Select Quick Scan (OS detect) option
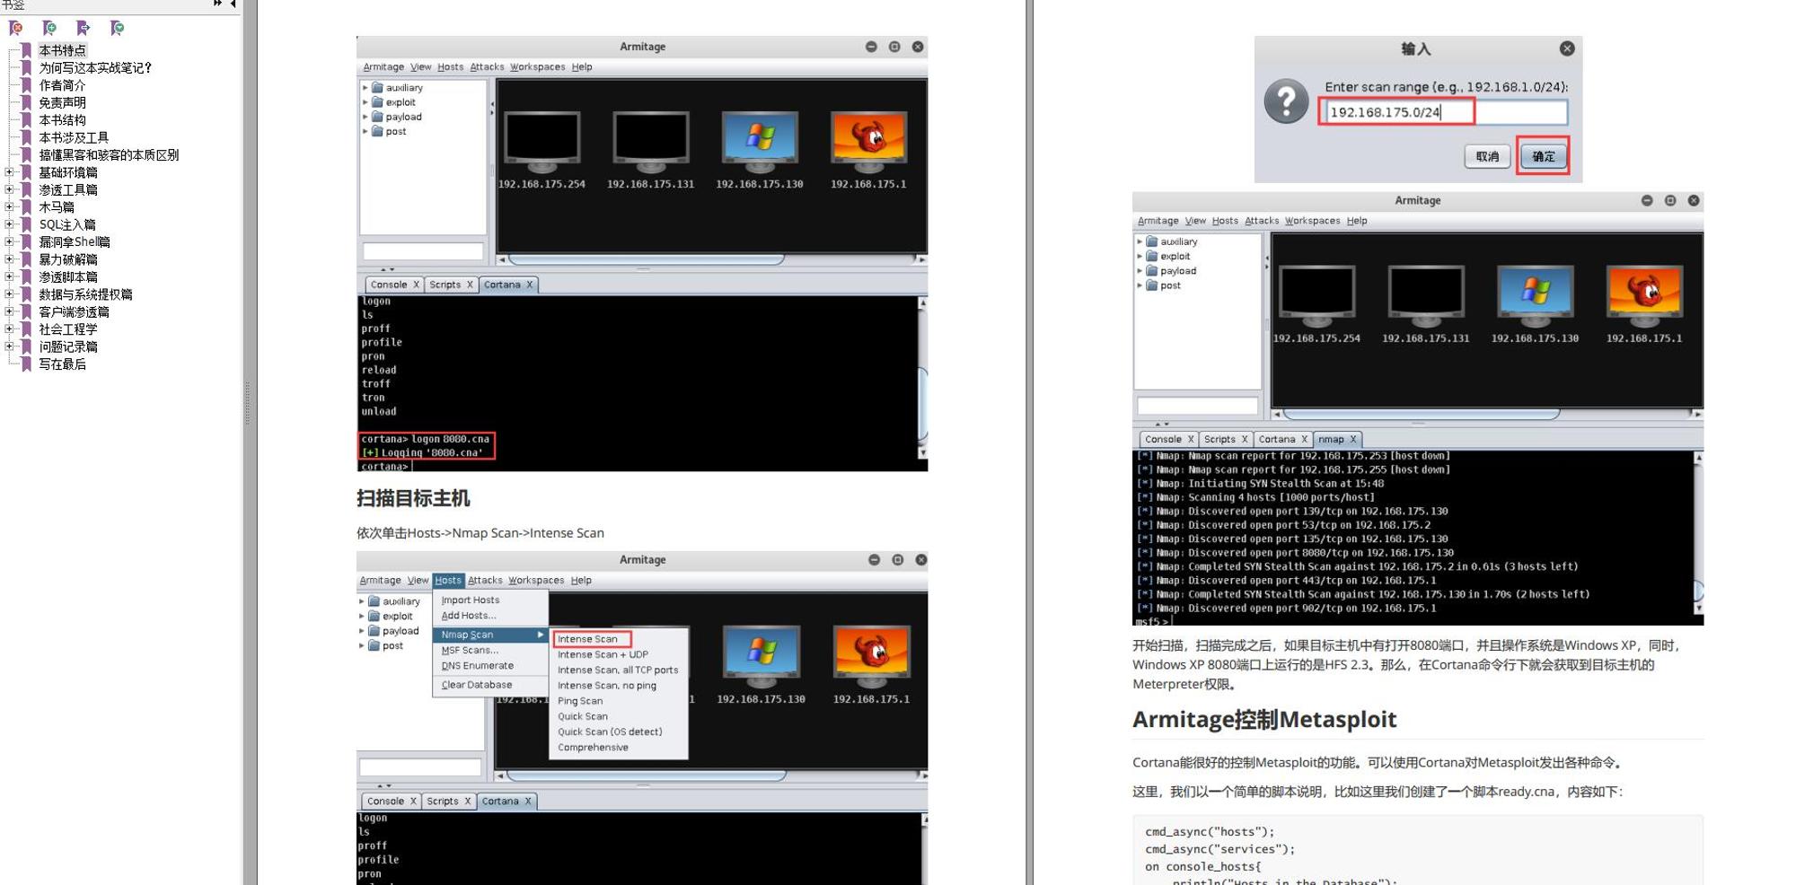The width and height of the screenshot is (1796, 885). coord(610,732)
